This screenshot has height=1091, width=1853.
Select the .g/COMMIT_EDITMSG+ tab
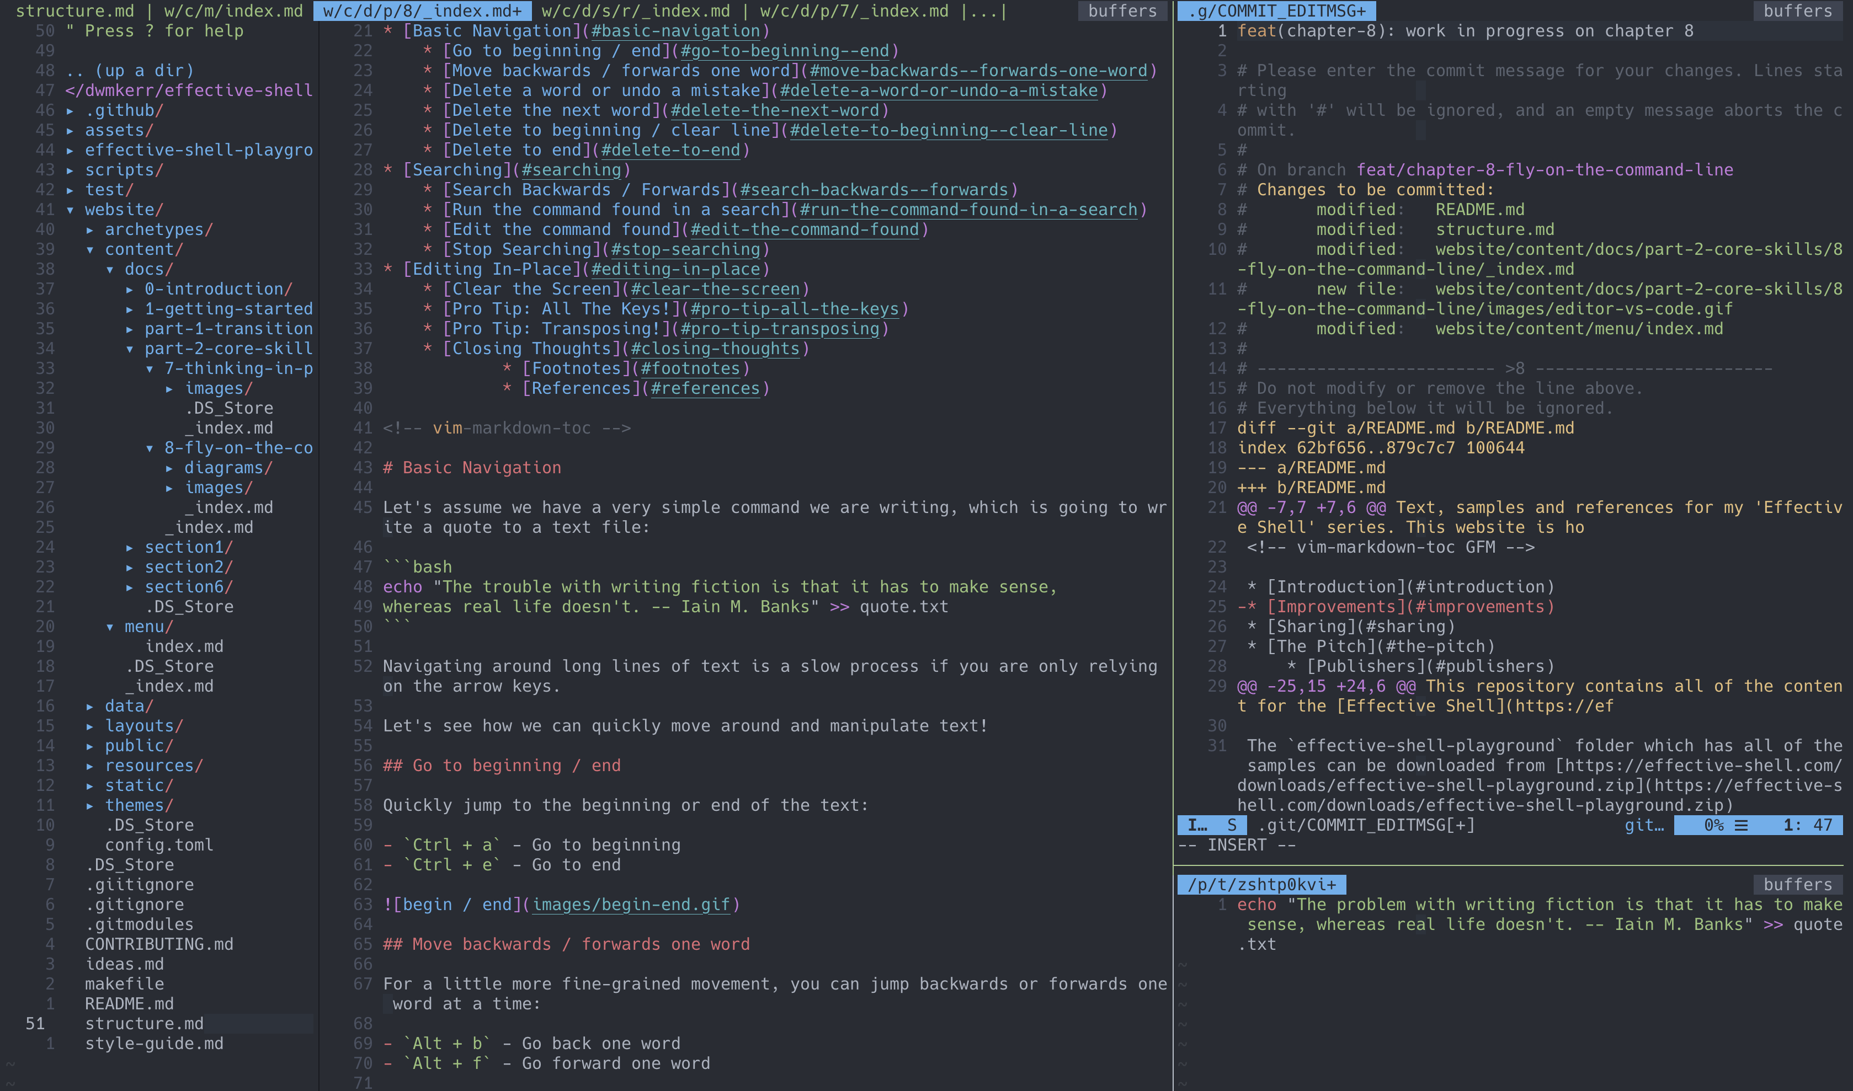click(x=1276, y=10)
